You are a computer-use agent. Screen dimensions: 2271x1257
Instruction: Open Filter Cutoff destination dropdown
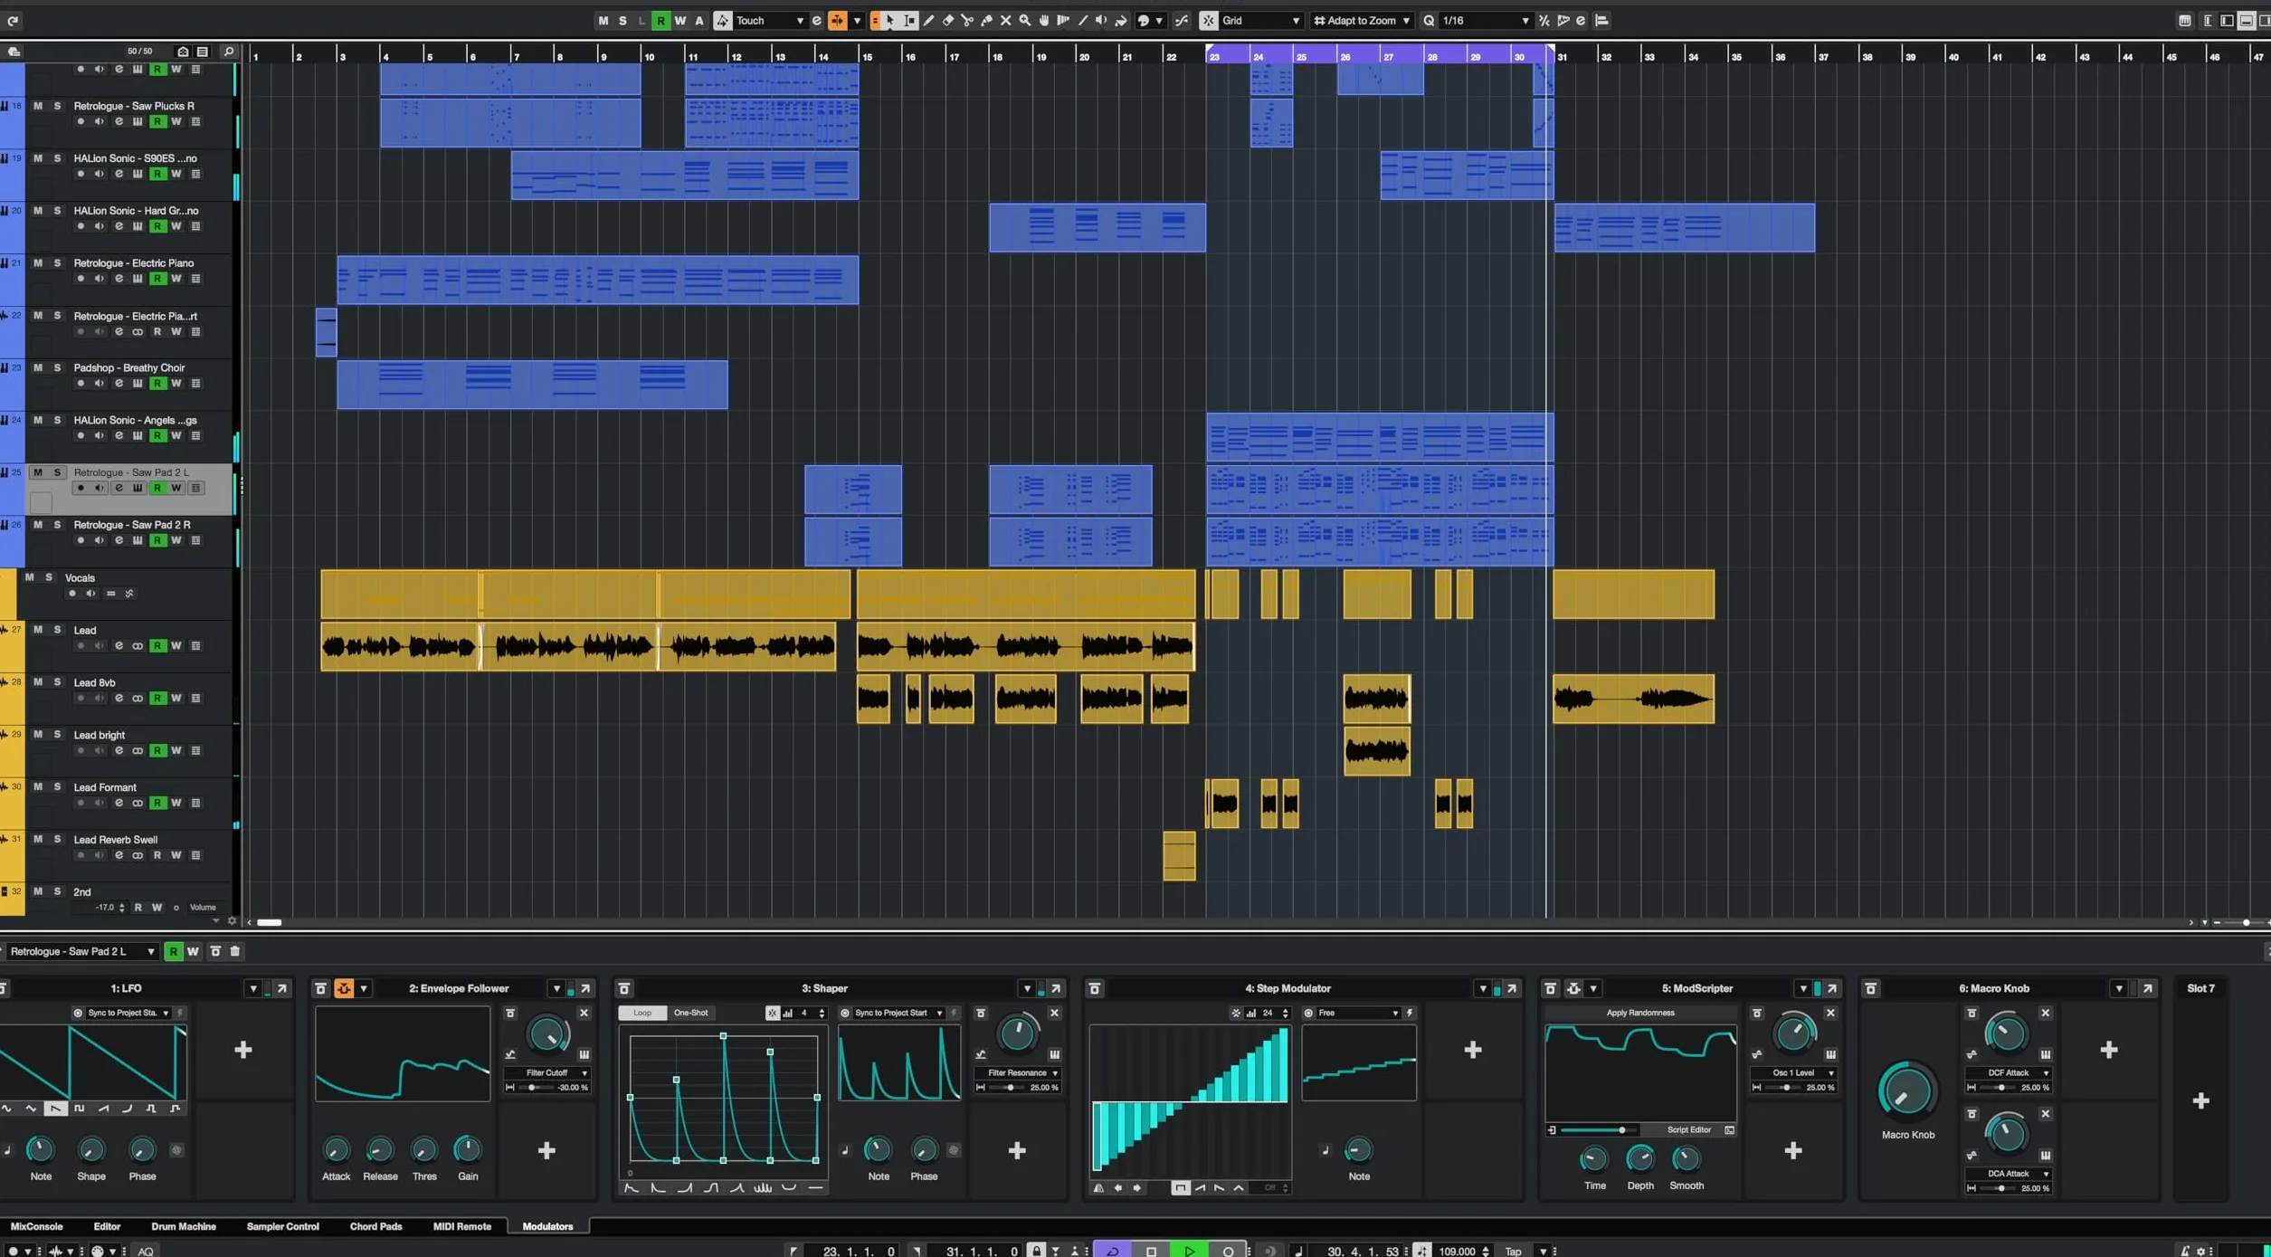point(547,1072)
